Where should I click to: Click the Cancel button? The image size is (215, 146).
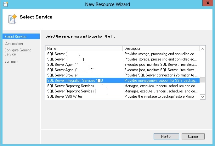point(193,136)
